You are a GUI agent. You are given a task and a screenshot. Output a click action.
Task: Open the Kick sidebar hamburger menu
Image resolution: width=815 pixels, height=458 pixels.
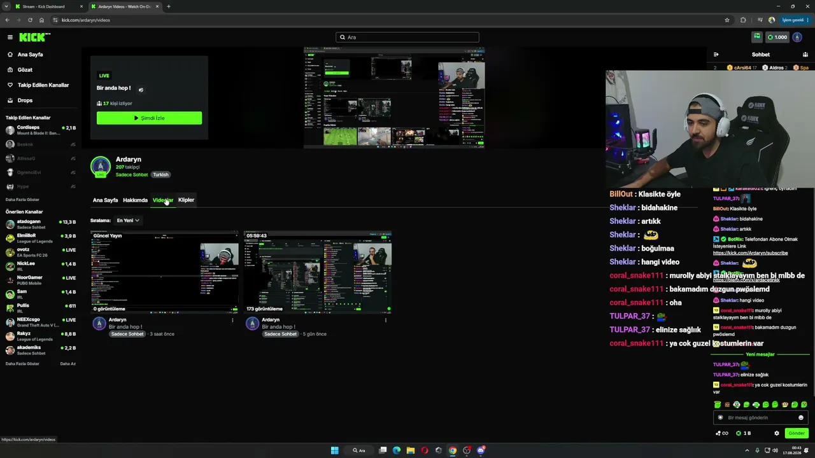point(10,38)
